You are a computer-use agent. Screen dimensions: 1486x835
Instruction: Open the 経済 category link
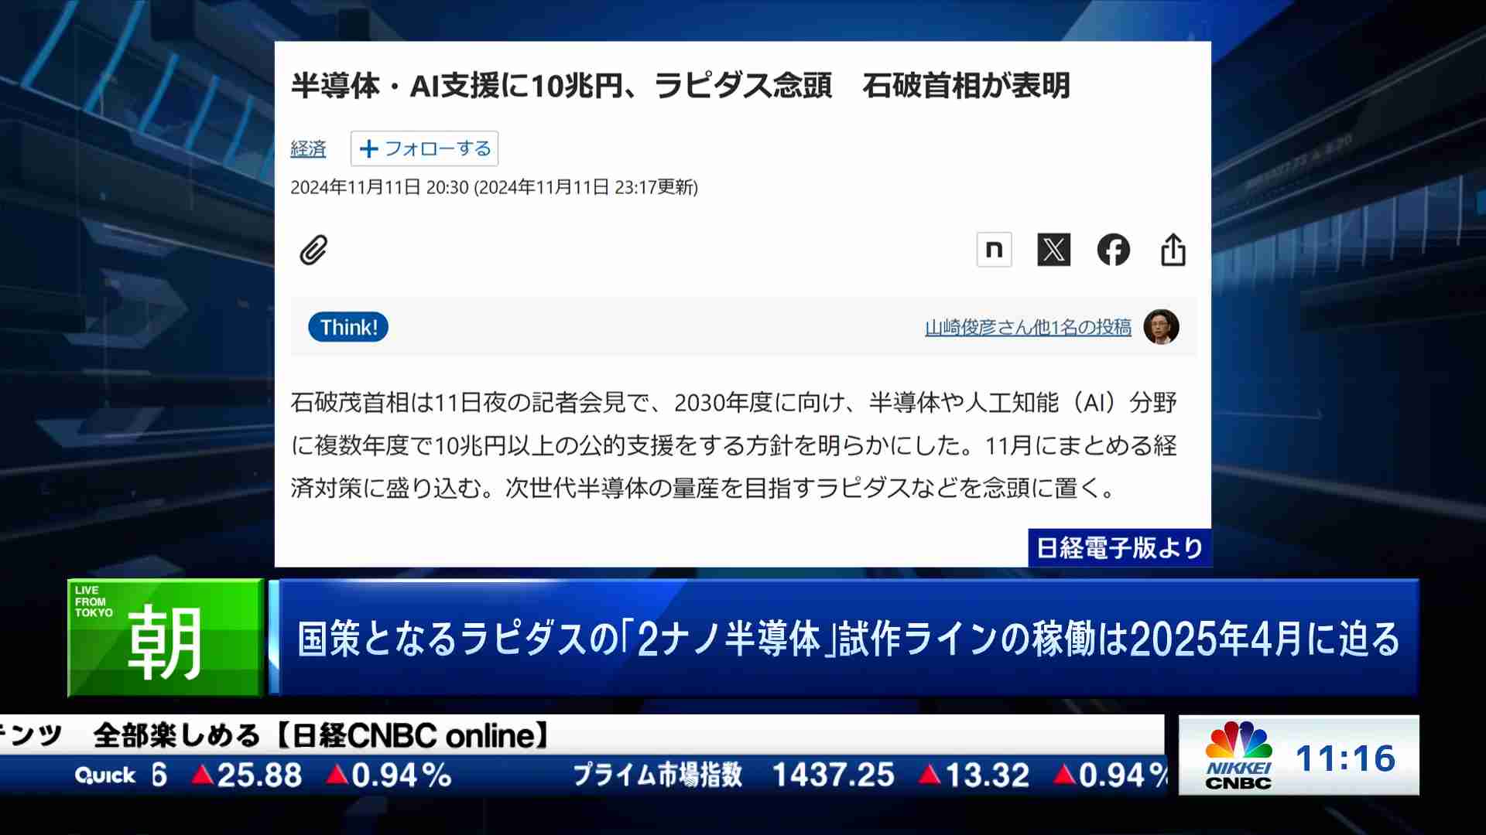308,148
